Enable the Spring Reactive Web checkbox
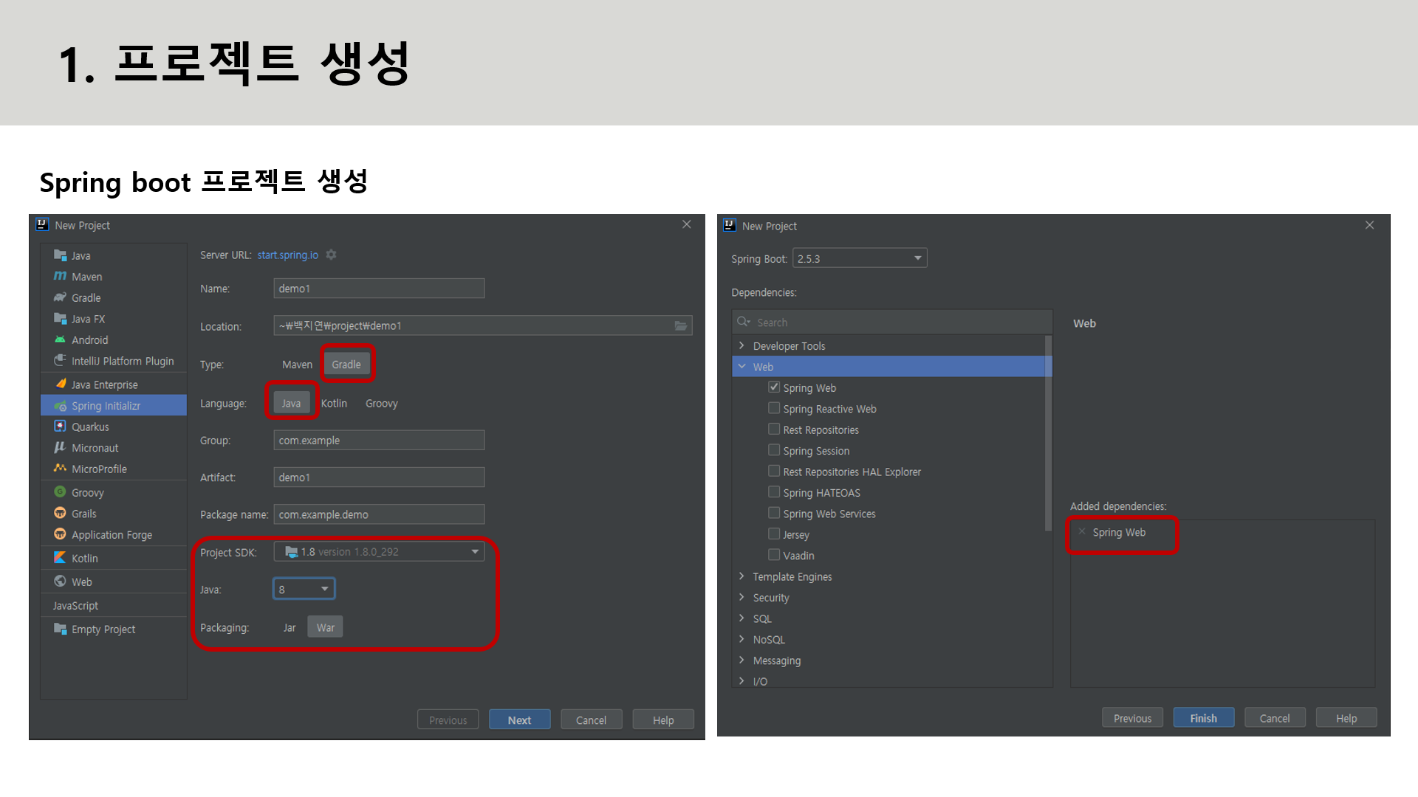1418x797 pixels. (x=774, y=408)
